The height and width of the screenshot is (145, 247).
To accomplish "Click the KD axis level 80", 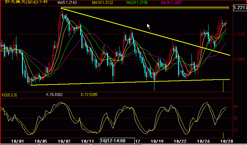I will [236, 107].
